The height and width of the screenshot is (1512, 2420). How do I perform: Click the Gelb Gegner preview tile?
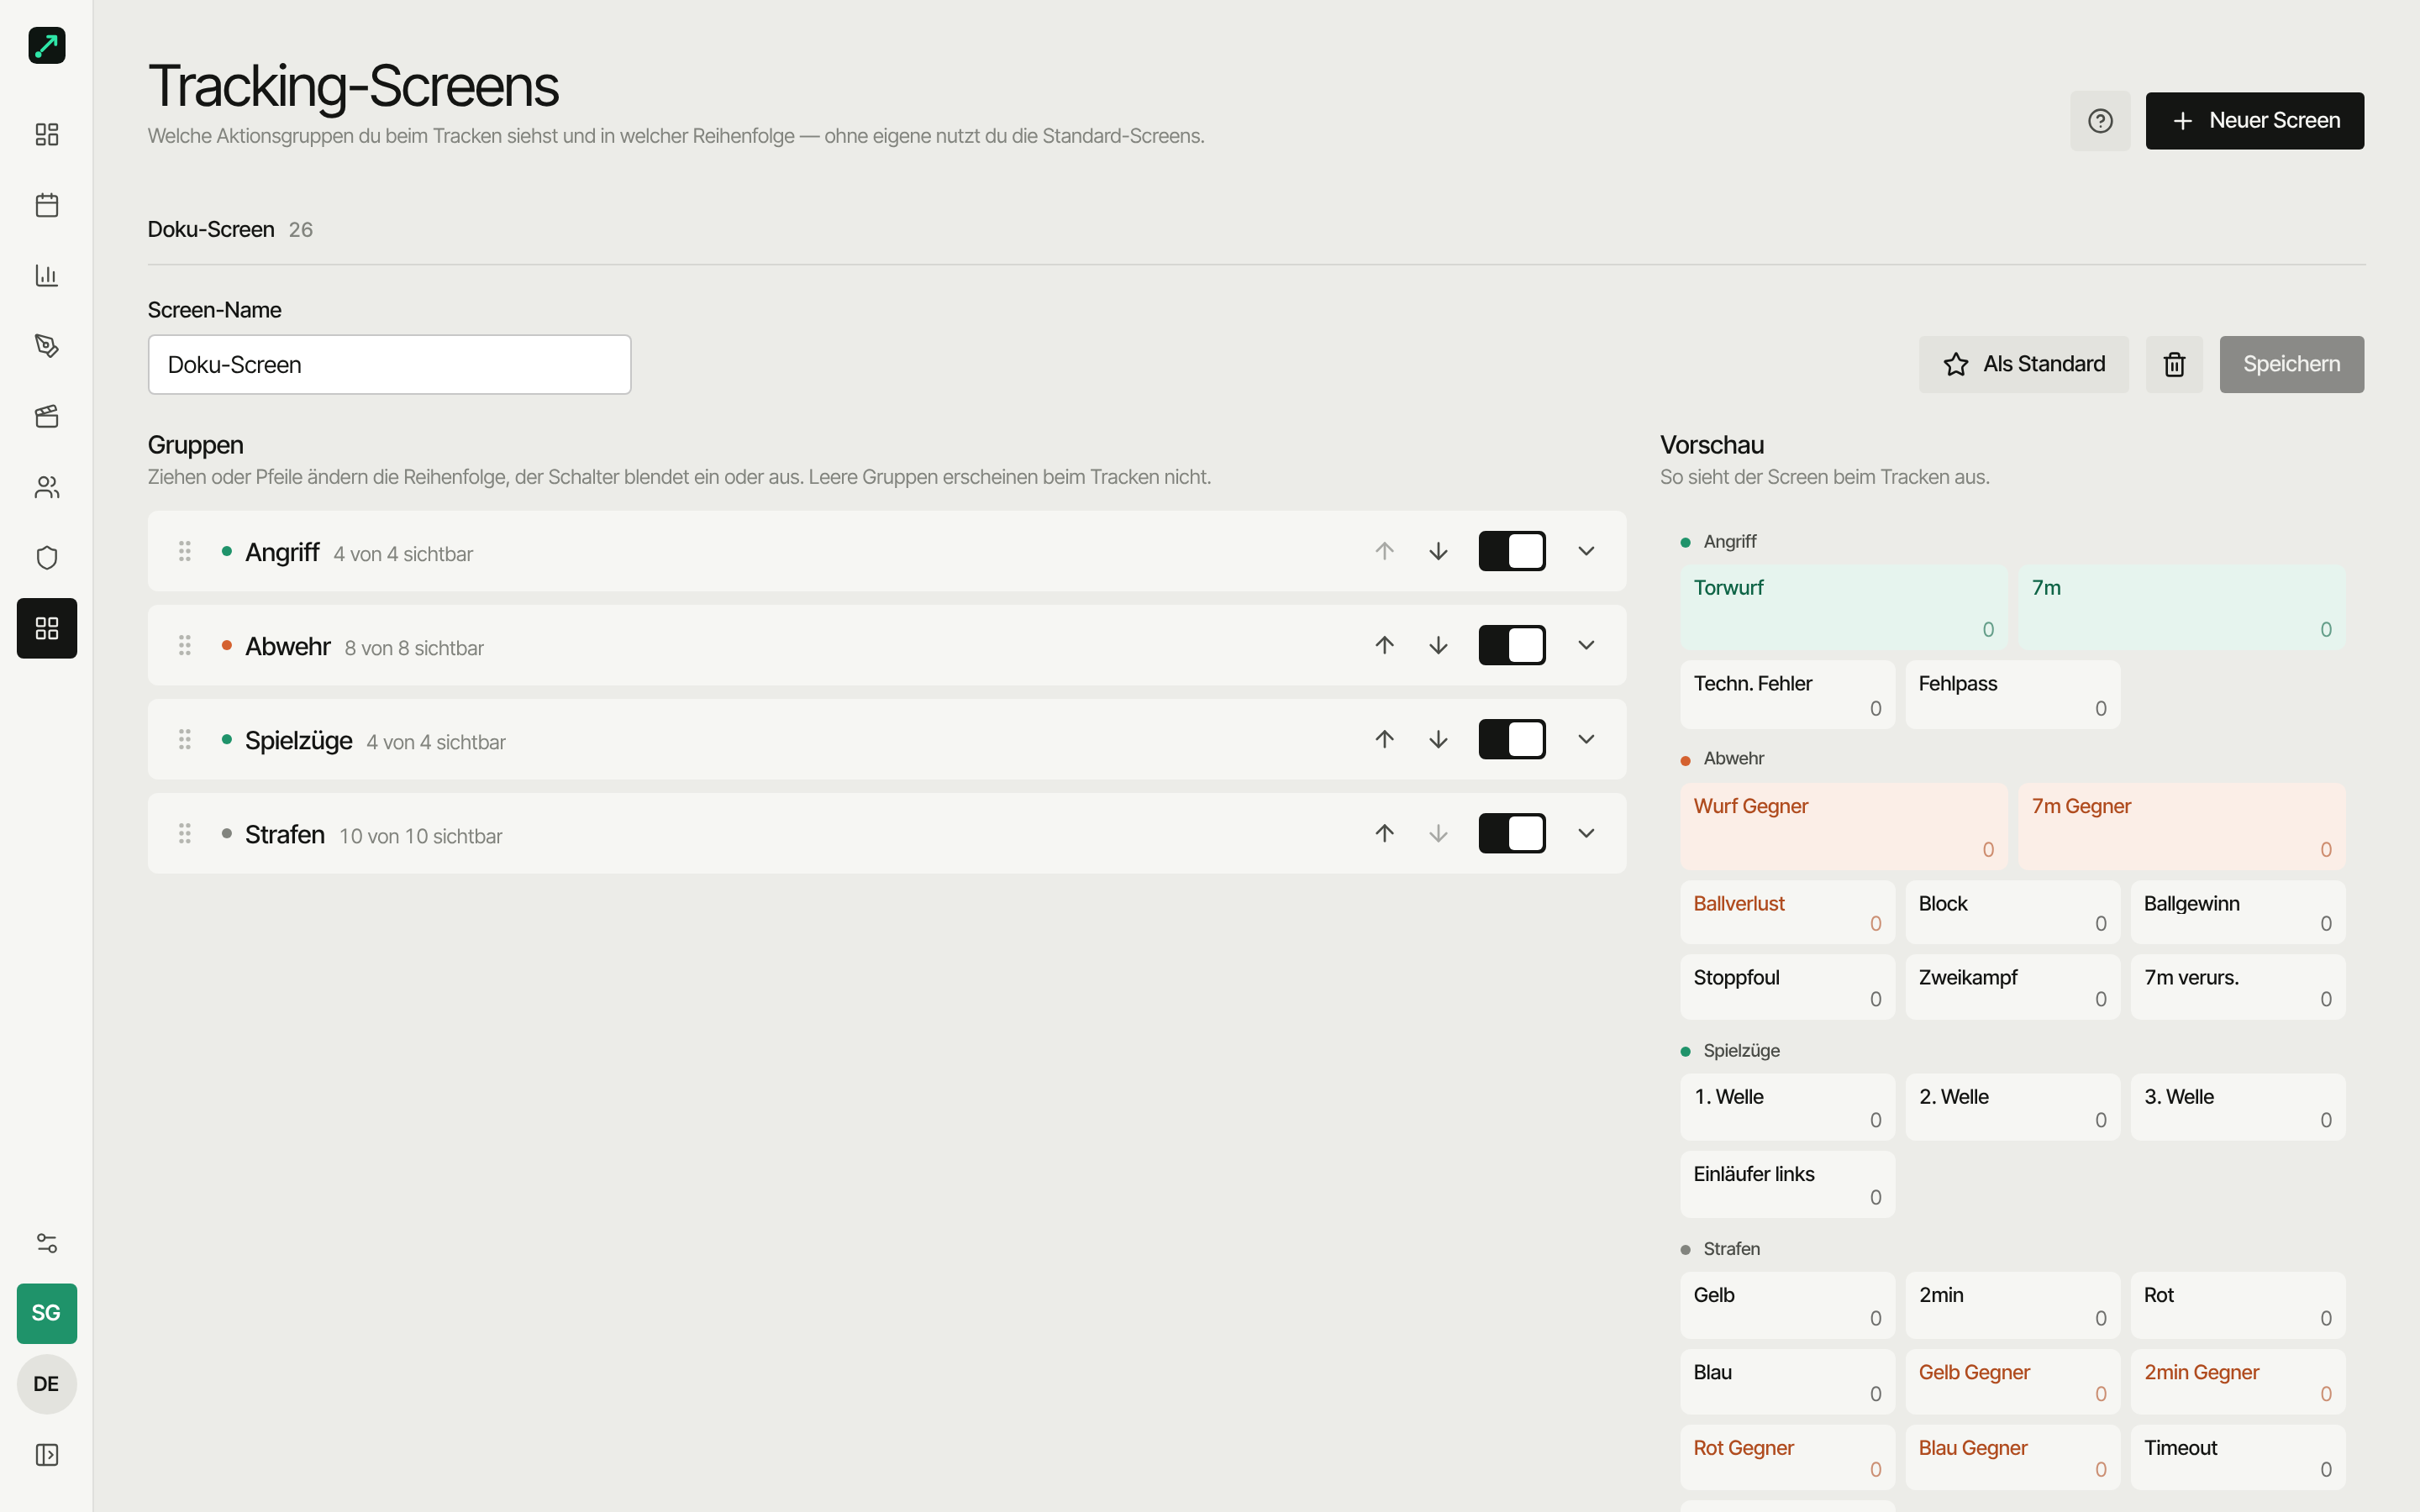pos(2012,1381)
